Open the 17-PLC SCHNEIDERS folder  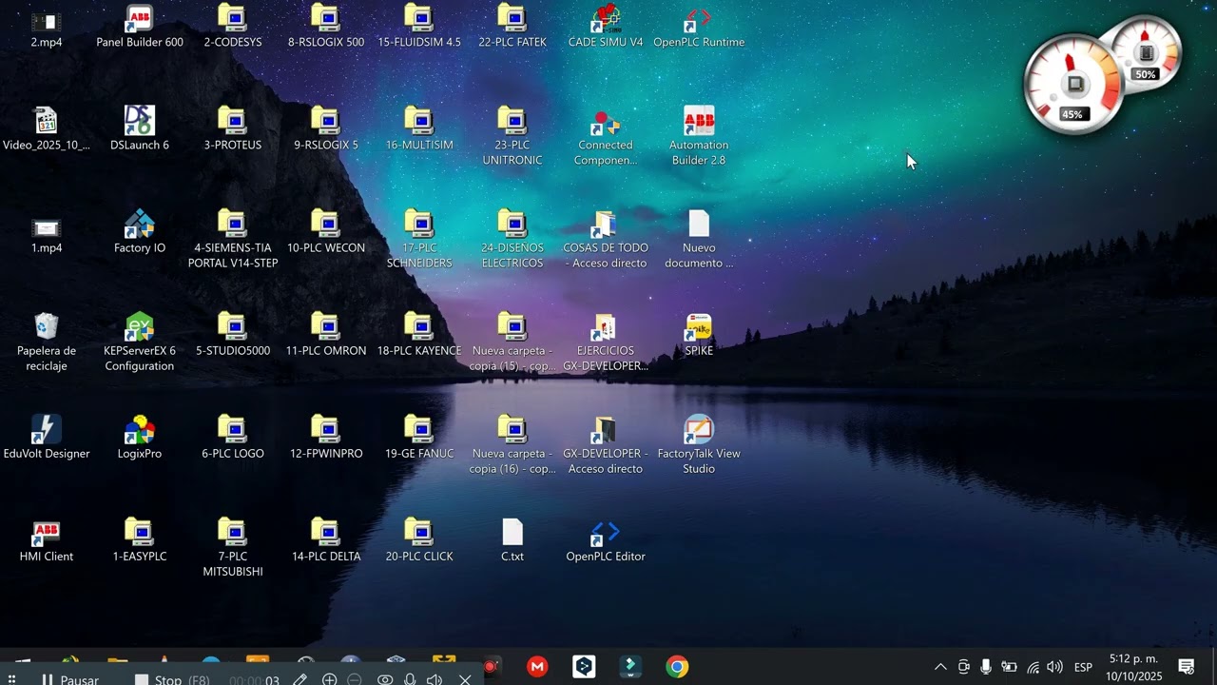click(419, 240)
